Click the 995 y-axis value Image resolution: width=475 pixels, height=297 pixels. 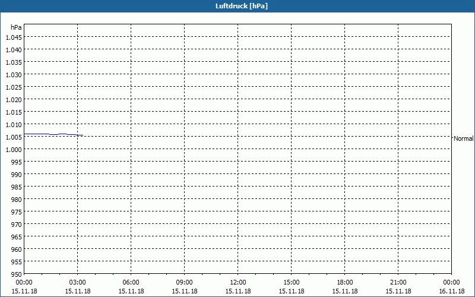pos(17,162)
